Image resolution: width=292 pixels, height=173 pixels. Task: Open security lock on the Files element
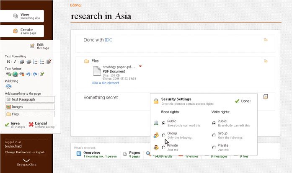(x=265, y=61)
